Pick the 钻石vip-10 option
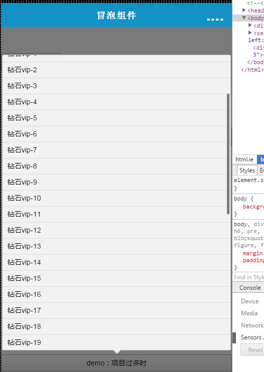Image resolution: width=264 pixels, height=372 pixels. 116,199
